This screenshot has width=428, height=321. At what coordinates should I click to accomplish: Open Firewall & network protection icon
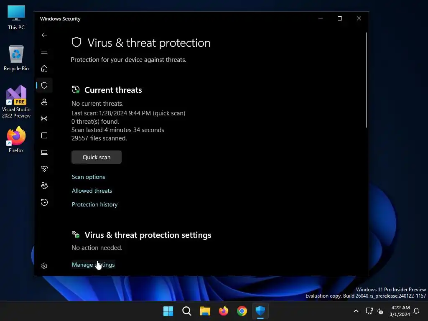coord(44,119)
